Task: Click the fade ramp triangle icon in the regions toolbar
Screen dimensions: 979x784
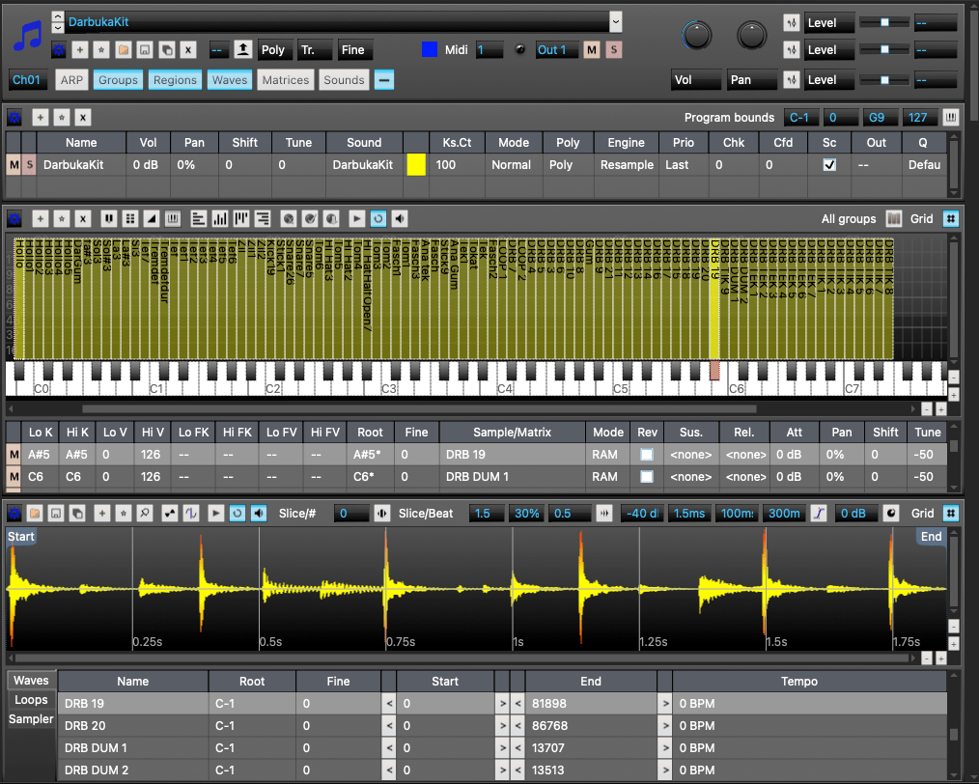Action: click(x=151, y=218)
